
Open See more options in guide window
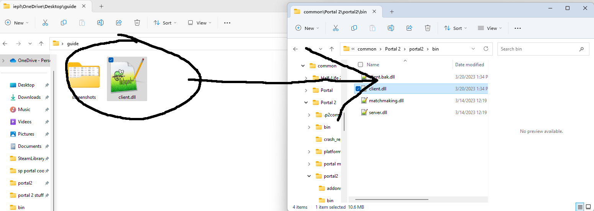227,23
